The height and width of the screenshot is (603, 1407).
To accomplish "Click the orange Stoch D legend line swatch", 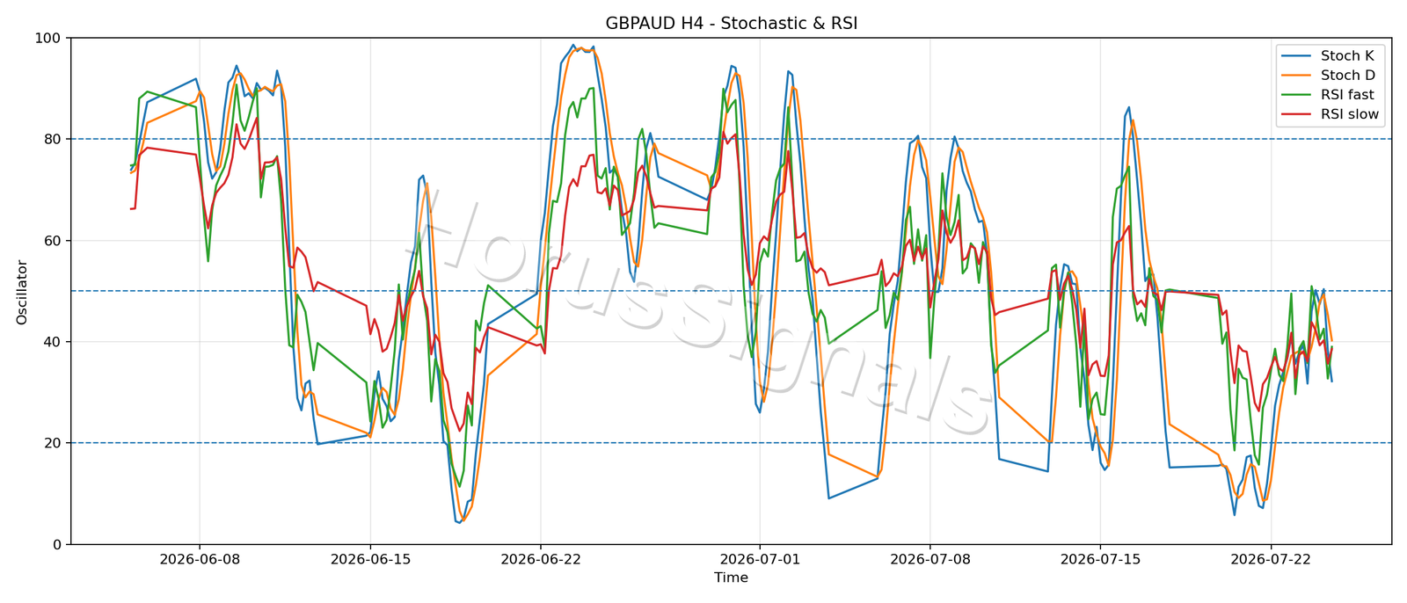I will click(1297, 76).
